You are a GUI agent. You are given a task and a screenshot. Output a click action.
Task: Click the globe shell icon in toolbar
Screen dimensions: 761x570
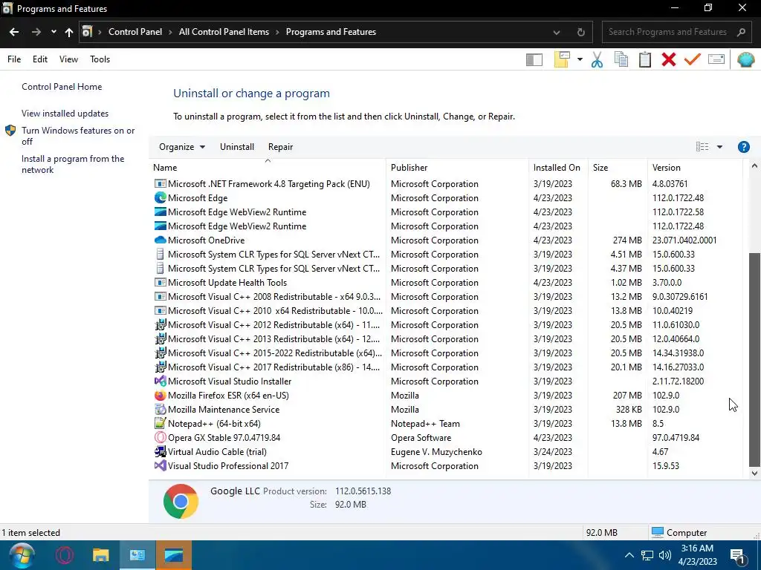point(745,59)
